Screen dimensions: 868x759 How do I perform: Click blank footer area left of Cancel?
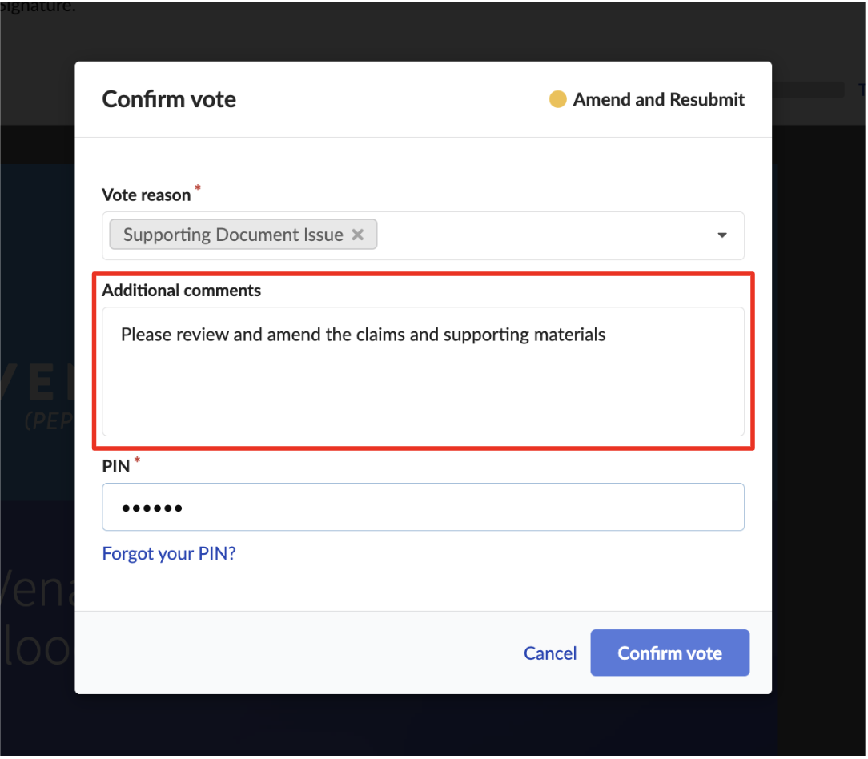(299, 653)
